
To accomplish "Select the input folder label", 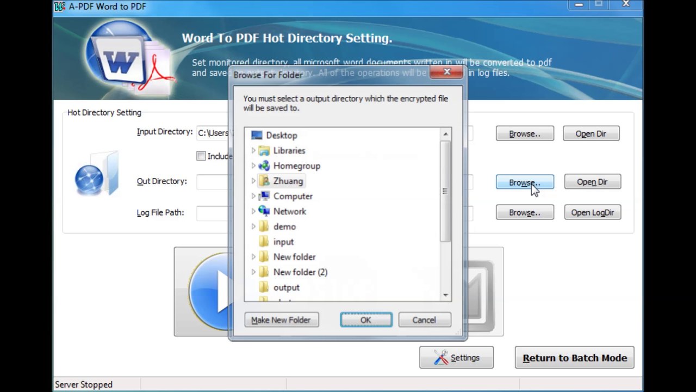I will (284, 242).
